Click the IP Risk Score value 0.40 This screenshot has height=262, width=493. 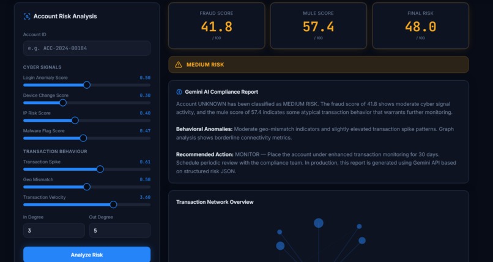145,113
